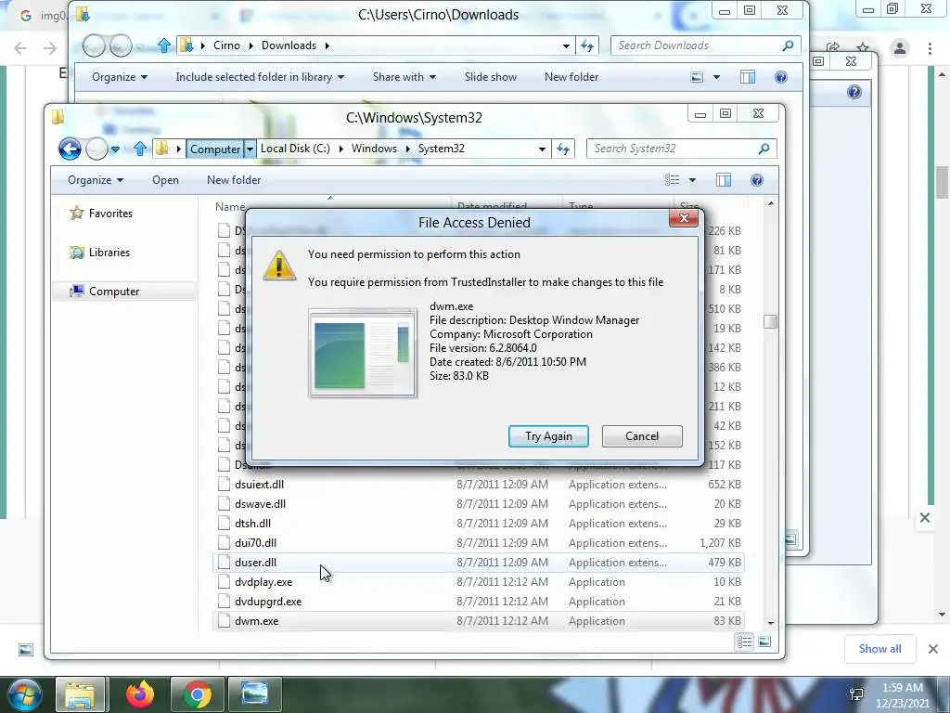The image size is (950, 713).
Task: Open the Chrome profile avatar icon
Action: point(900,48)
